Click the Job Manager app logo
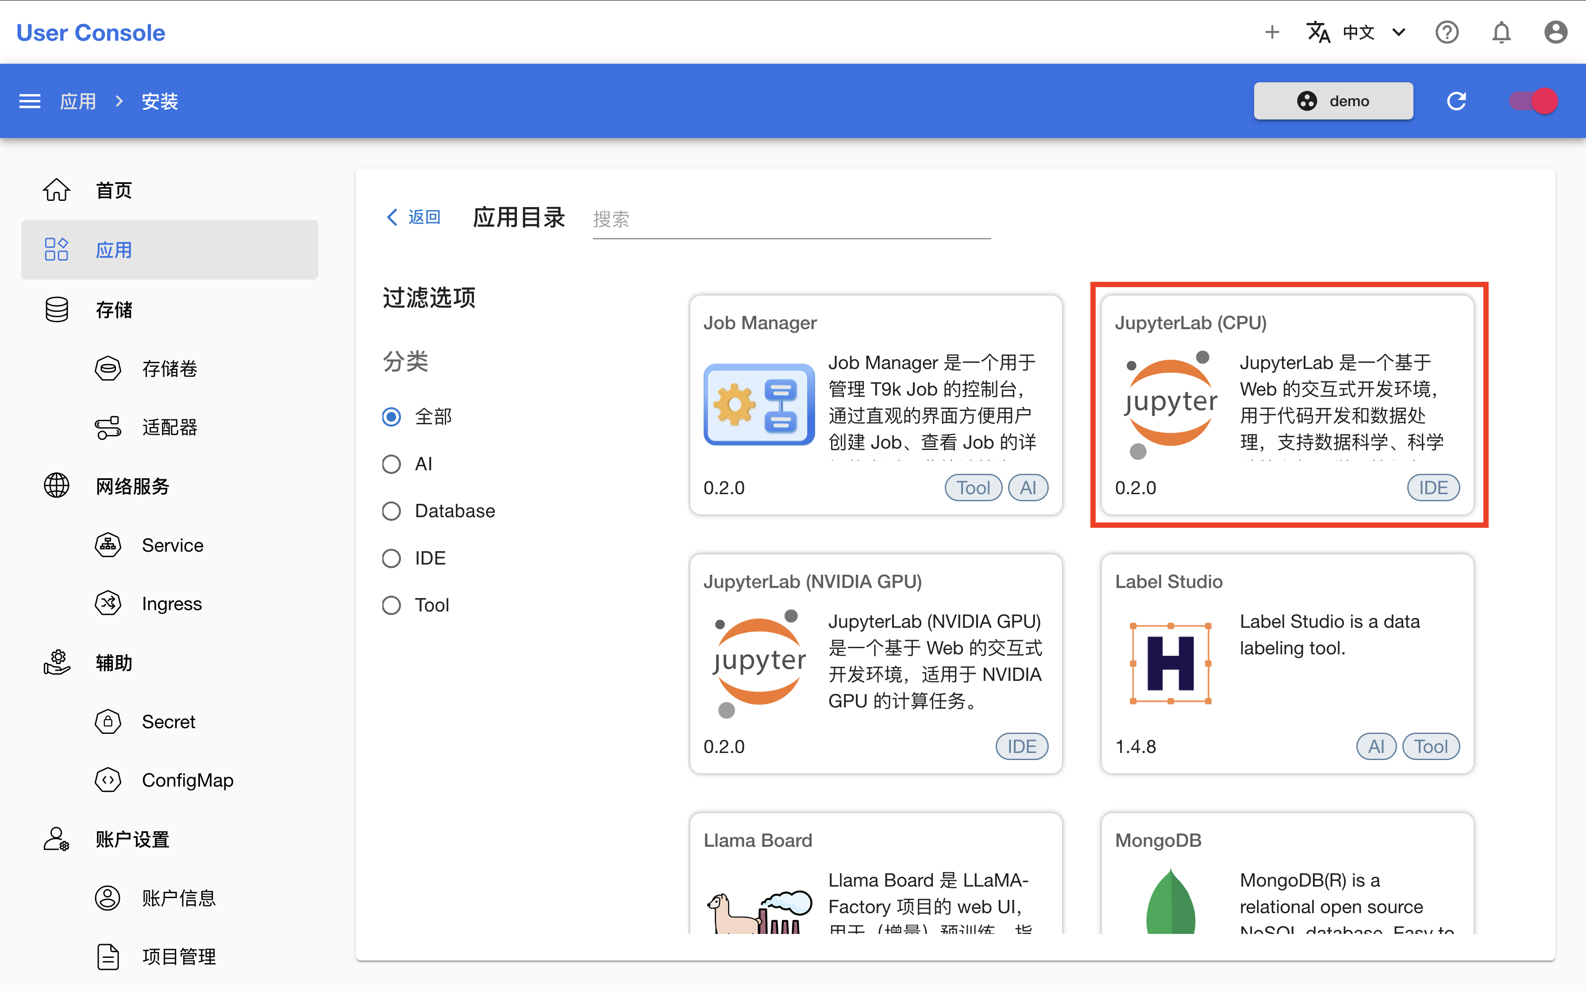Image resolution: width=1586 pixels, height=991 pixels. tap(759, 404)
